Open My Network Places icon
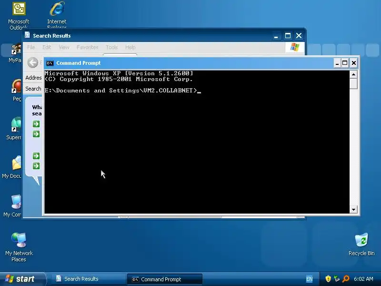The width and height of the screenshot is (381, 286). [x=19, y=247]
